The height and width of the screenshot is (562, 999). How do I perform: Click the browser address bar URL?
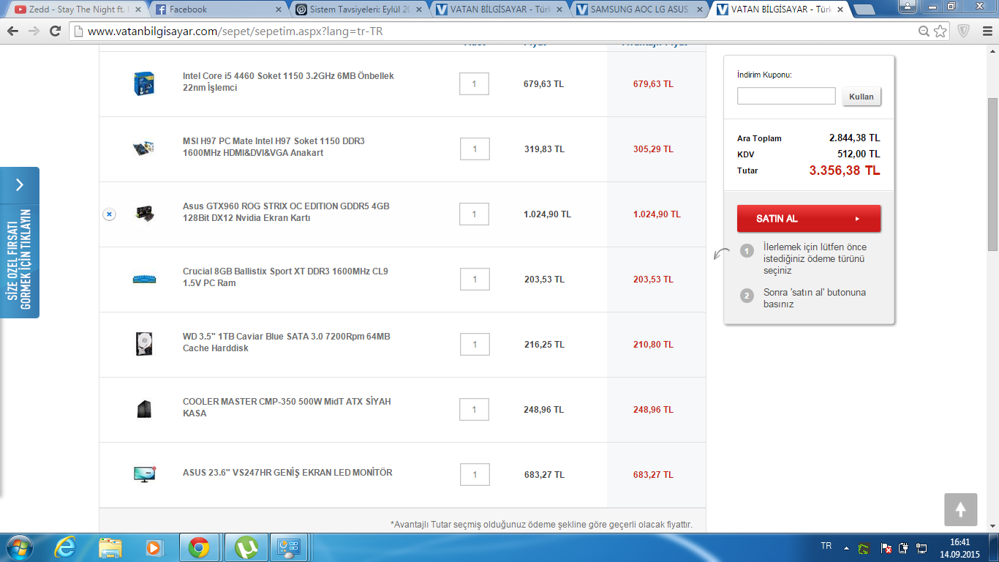coord(235,32)
